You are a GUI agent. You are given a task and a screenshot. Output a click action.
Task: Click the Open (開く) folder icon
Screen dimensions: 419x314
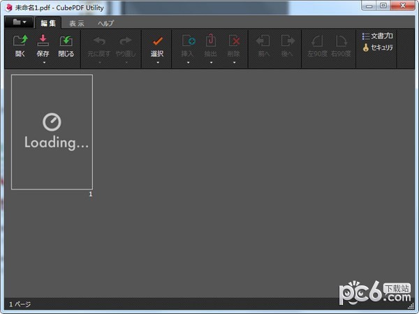point(20,41)
